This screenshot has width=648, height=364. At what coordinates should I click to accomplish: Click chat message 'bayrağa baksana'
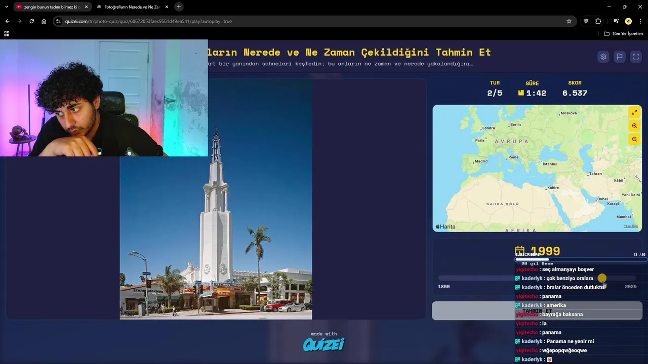tap(562, 314)
